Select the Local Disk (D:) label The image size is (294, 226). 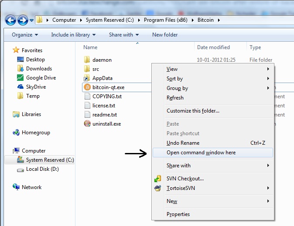[x=43, y=169]
